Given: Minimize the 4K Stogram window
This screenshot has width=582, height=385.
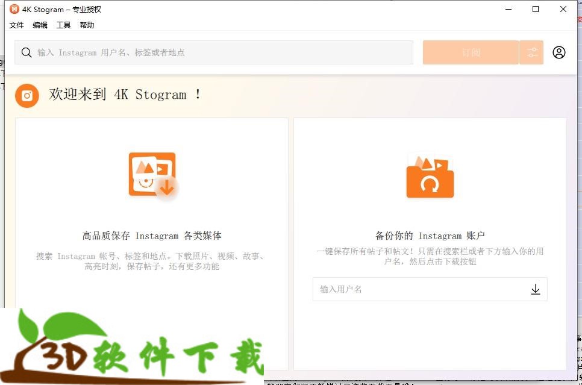Looking at the screenshot, I should (x=508, y=9).
